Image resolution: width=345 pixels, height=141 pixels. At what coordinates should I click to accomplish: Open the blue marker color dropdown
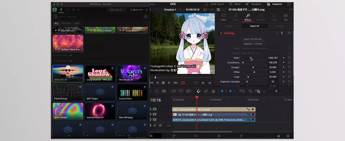click(234, 91)
